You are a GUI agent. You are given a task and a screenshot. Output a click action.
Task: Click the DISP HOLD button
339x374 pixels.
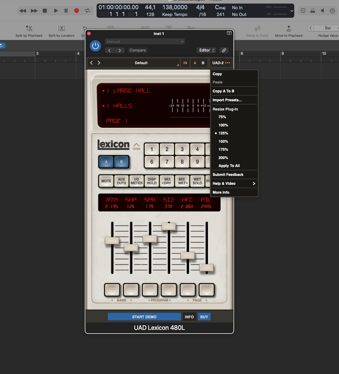(152, 181)
